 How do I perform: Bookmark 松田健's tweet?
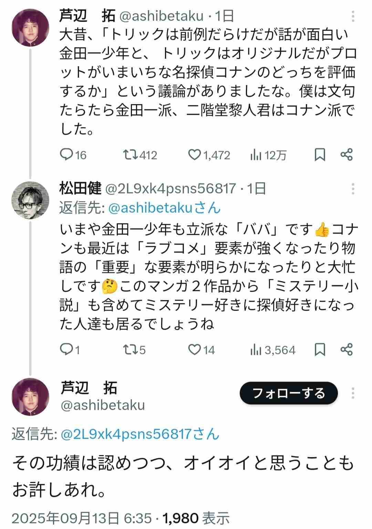pyautogui.click(x=320, y=350)
